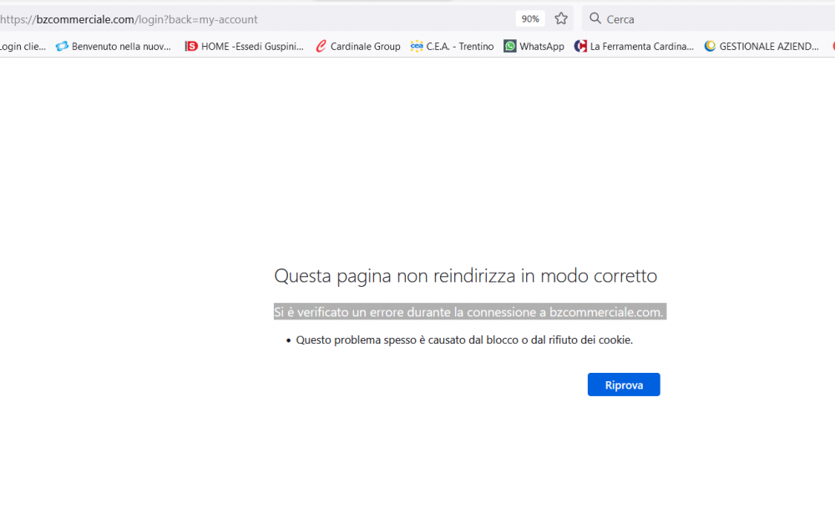This screenshot has width=835, height=523.
Task: Click the highlighted connection error message
Action: click(x=469, y=311)
